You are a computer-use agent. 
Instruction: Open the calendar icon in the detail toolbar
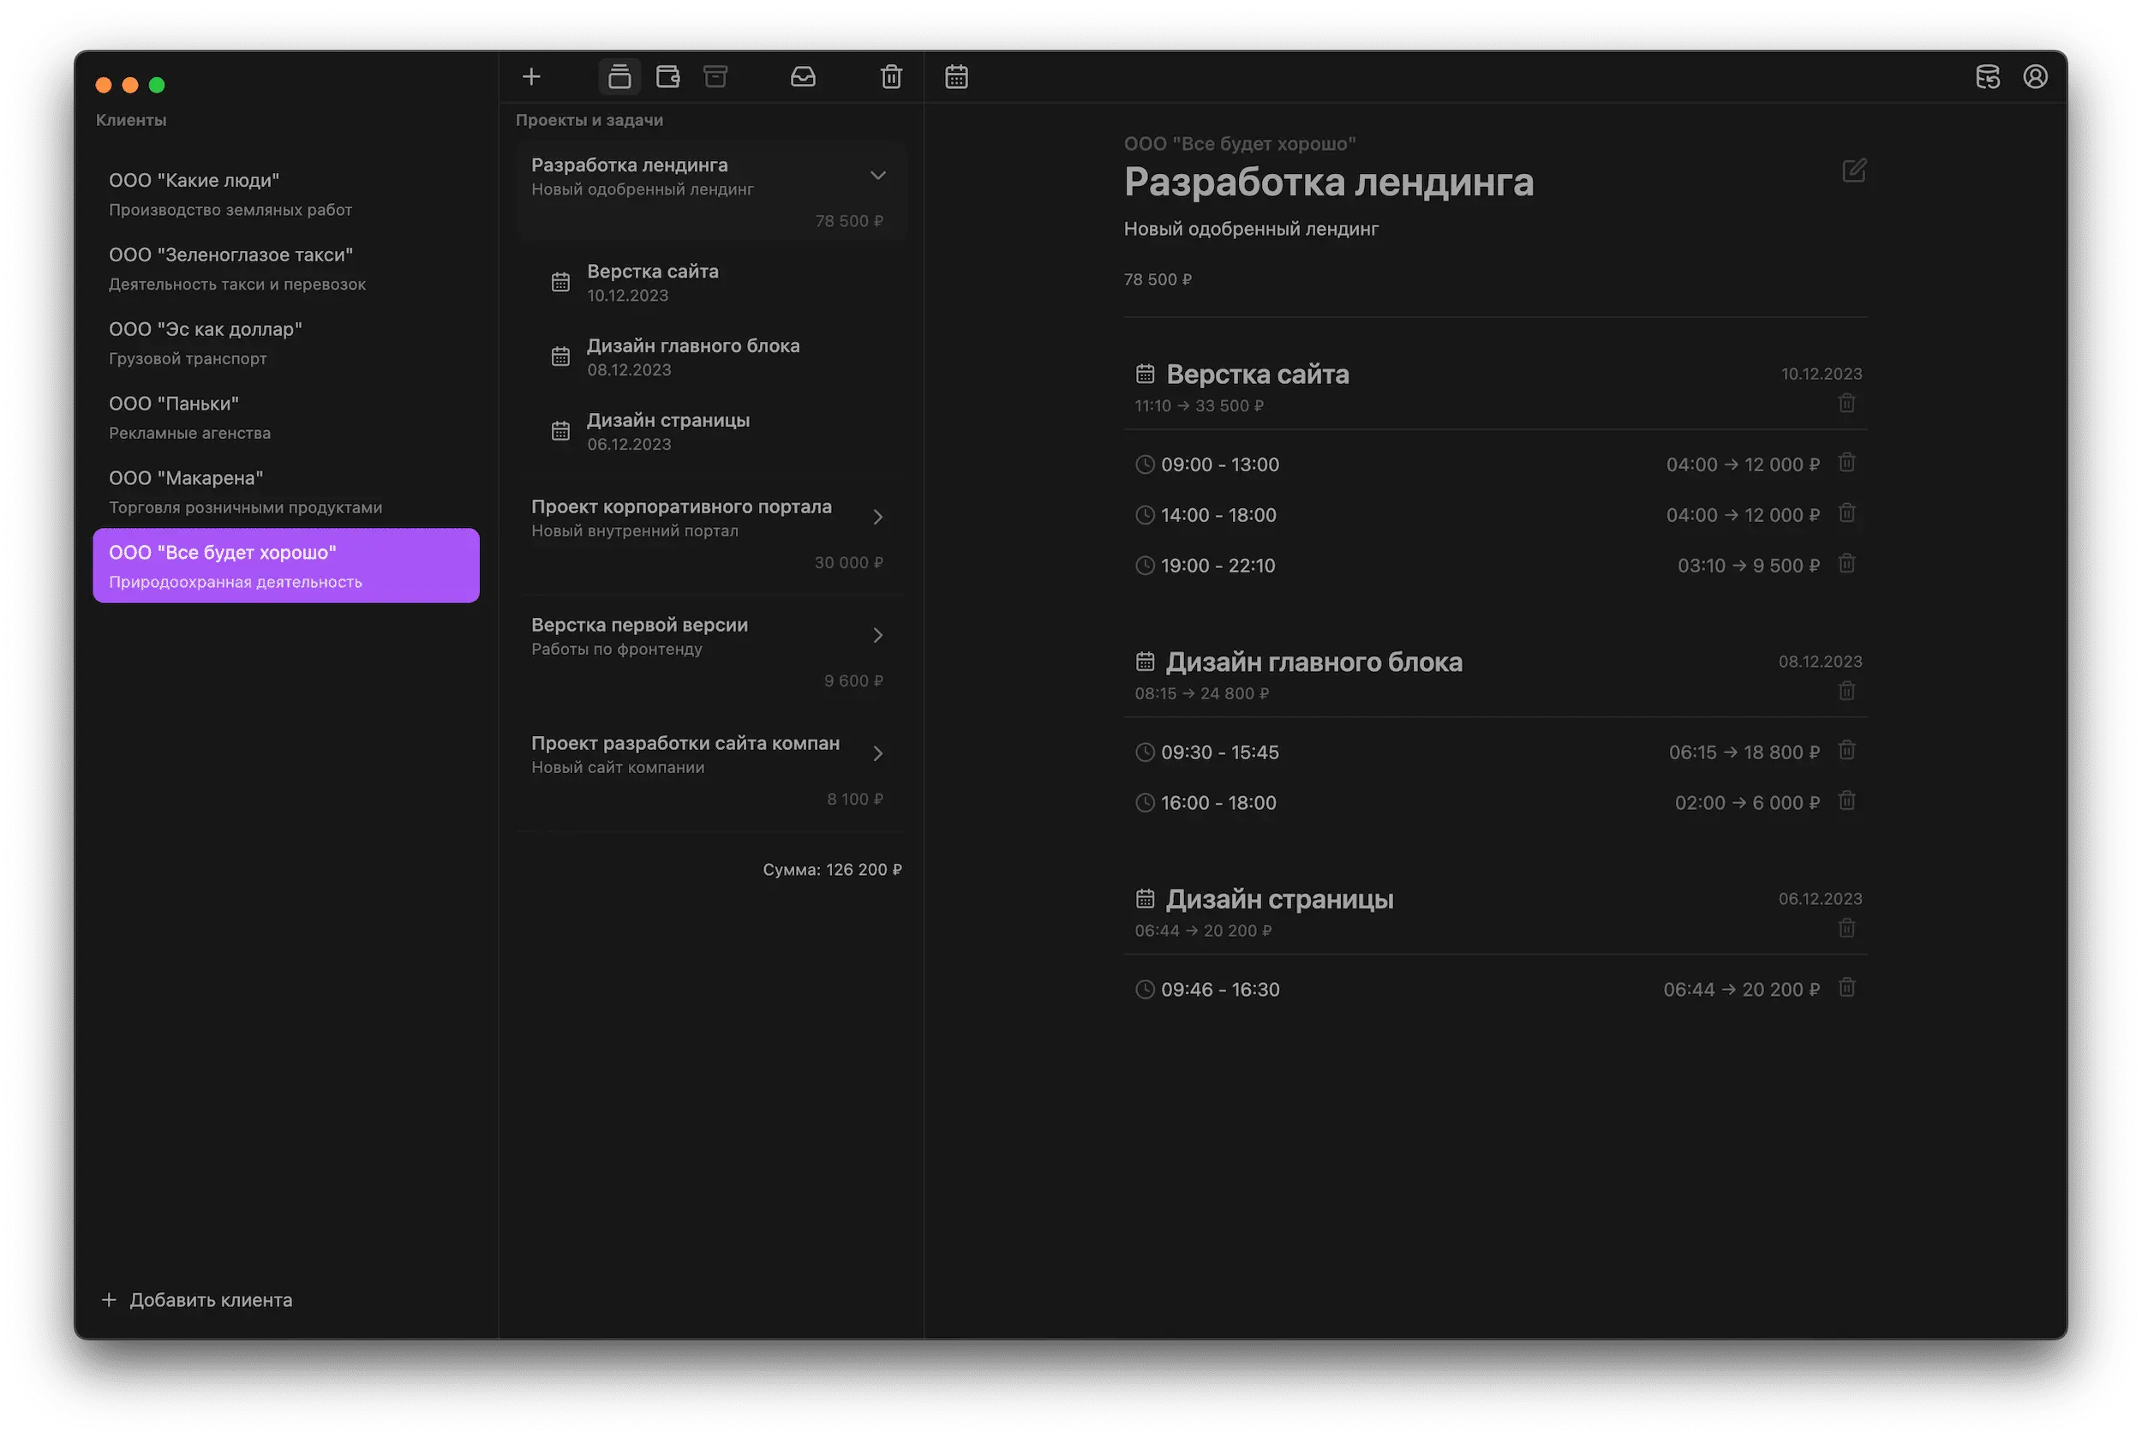click(956, 77)
